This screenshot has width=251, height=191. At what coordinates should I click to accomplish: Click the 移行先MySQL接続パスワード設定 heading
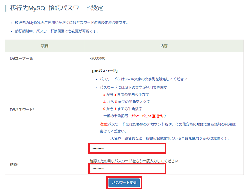56,8
